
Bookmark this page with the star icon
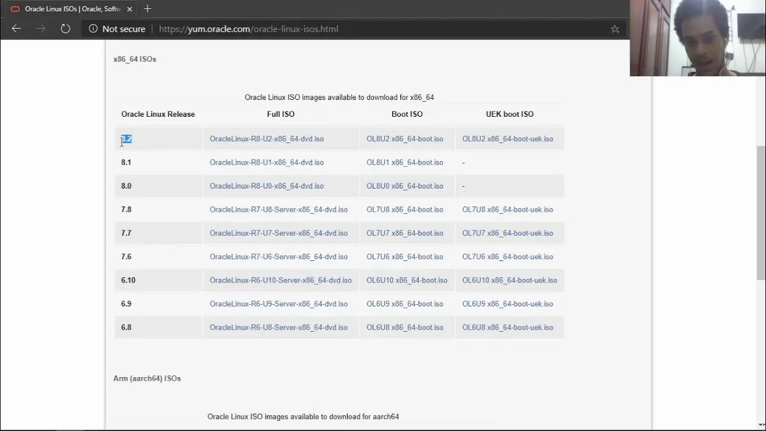tap(615, 29)
